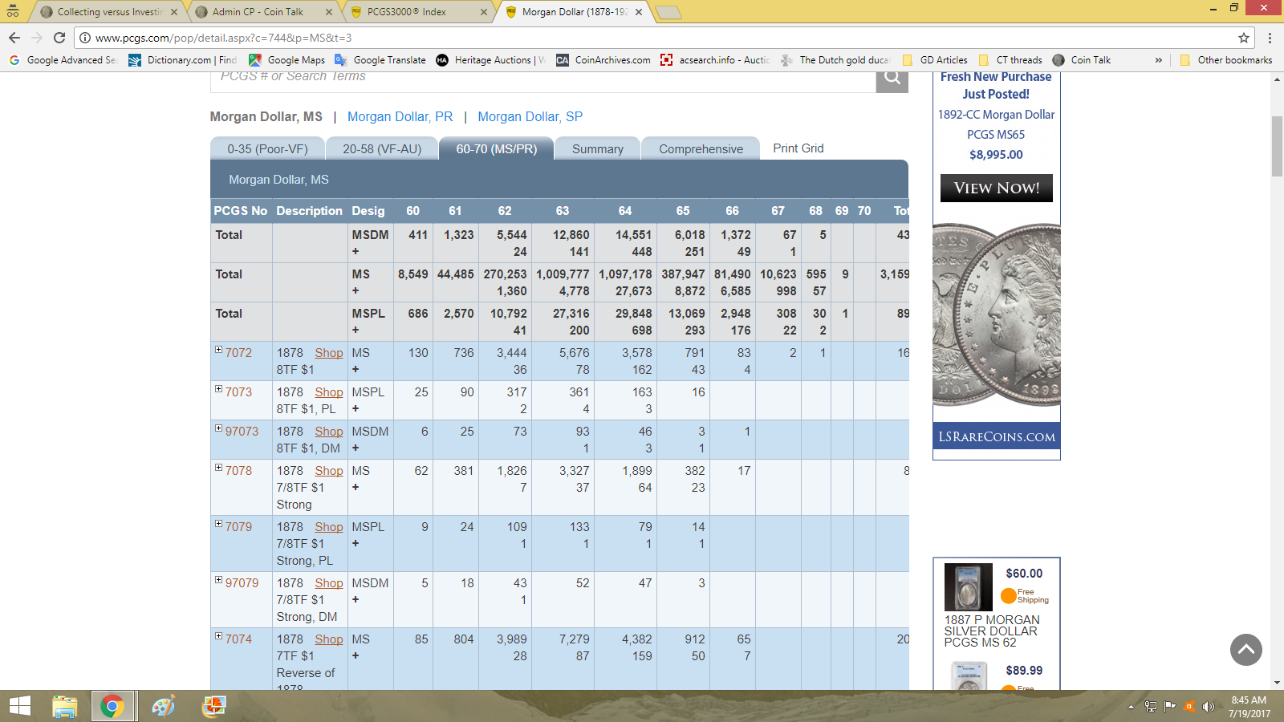Click the page vertical scrollbar thumb
The image size is (1284, 722).
(x=1277, y=146)
